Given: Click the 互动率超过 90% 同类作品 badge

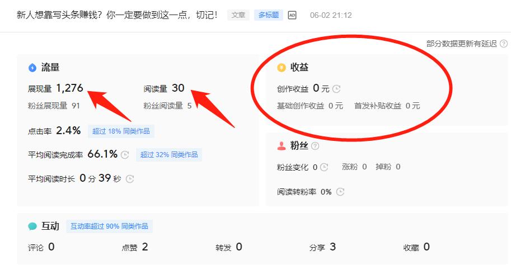Looking at the screenshot, I should pos(109,226).
